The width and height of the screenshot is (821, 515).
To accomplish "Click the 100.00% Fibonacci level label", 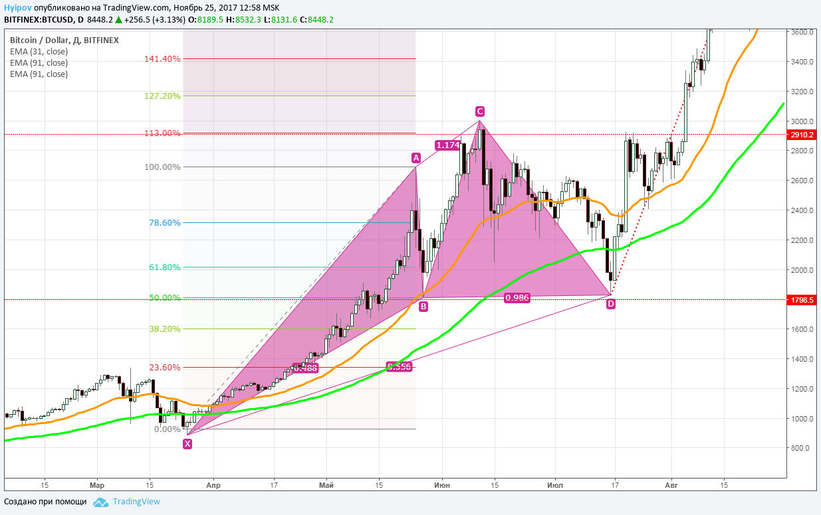I will pyautogui.click(x=163, y=167).
